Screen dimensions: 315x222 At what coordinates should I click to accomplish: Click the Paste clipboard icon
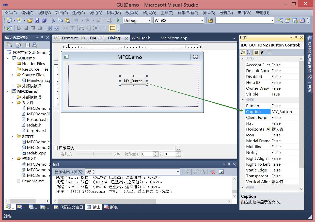tap(67, 21)
